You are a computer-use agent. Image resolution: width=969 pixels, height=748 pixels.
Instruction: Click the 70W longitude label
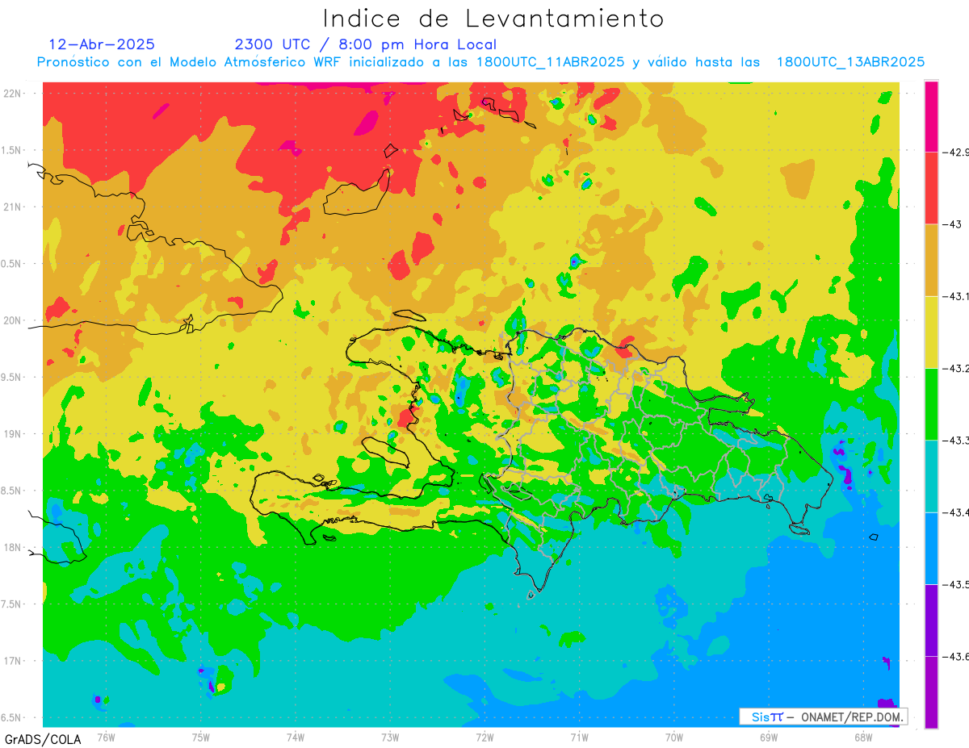(x=674, y=737)
